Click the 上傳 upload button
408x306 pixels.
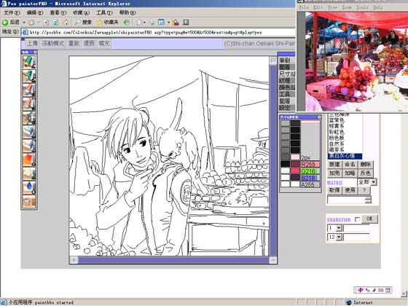tap(33, 43)
